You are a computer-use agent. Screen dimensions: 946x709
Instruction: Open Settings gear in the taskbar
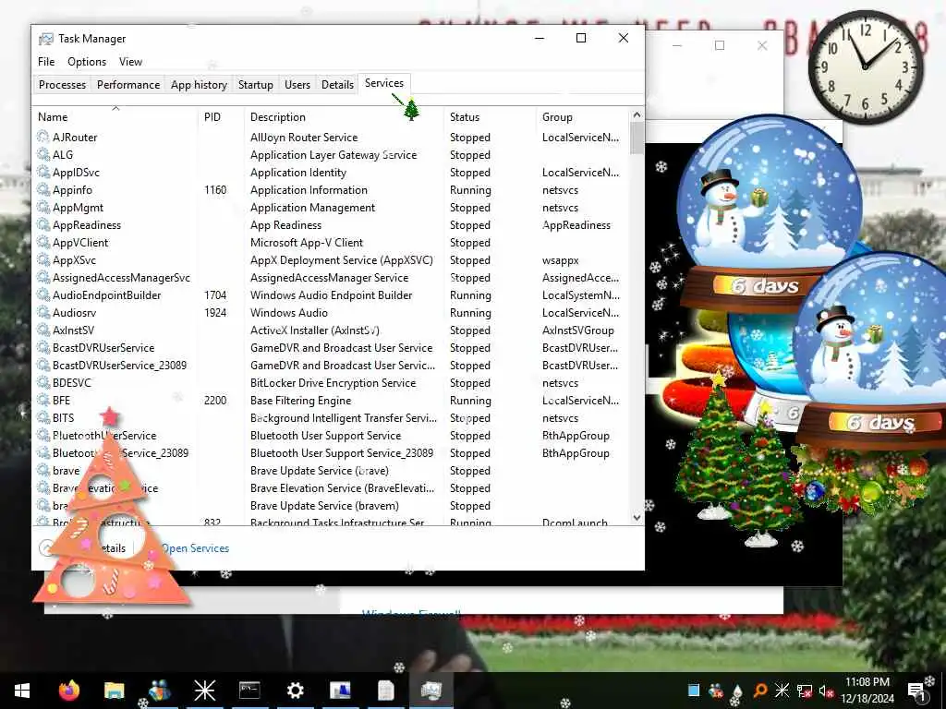point(295,691)
